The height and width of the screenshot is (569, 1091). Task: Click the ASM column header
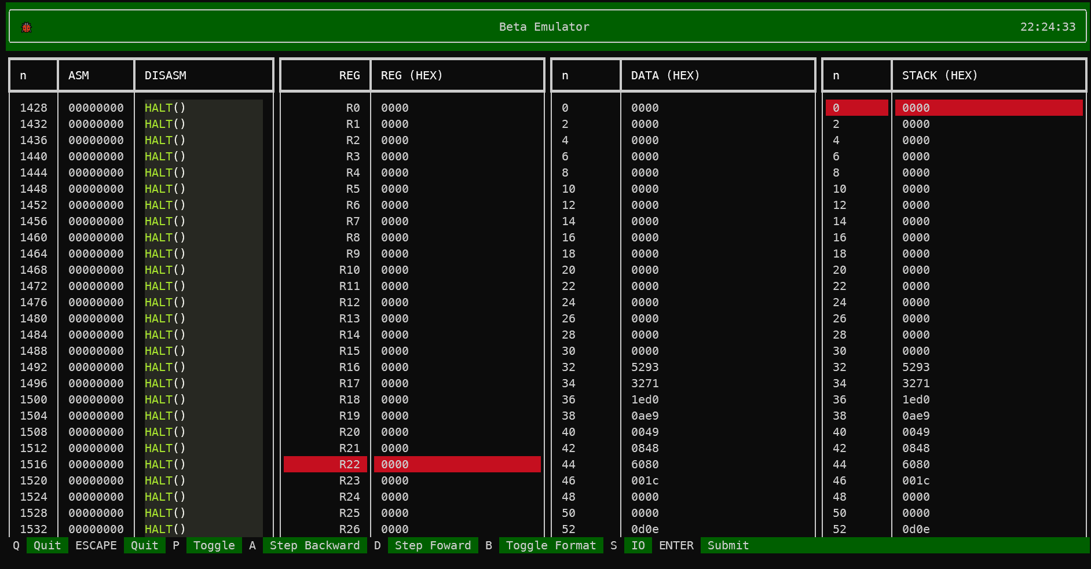point(79,75)
